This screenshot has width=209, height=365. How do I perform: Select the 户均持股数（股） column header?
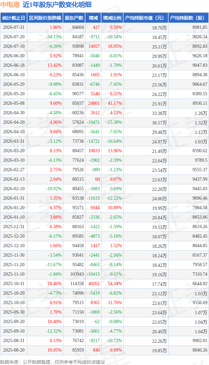[x=188, y=18]
